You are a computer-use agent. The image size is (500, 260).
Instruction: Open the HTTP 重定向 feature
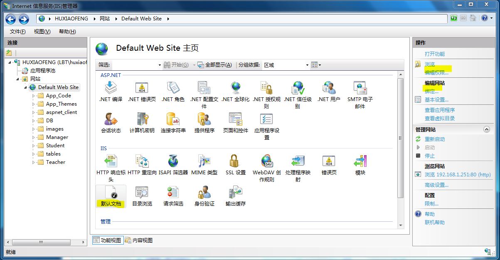click(x=142, y=162)
